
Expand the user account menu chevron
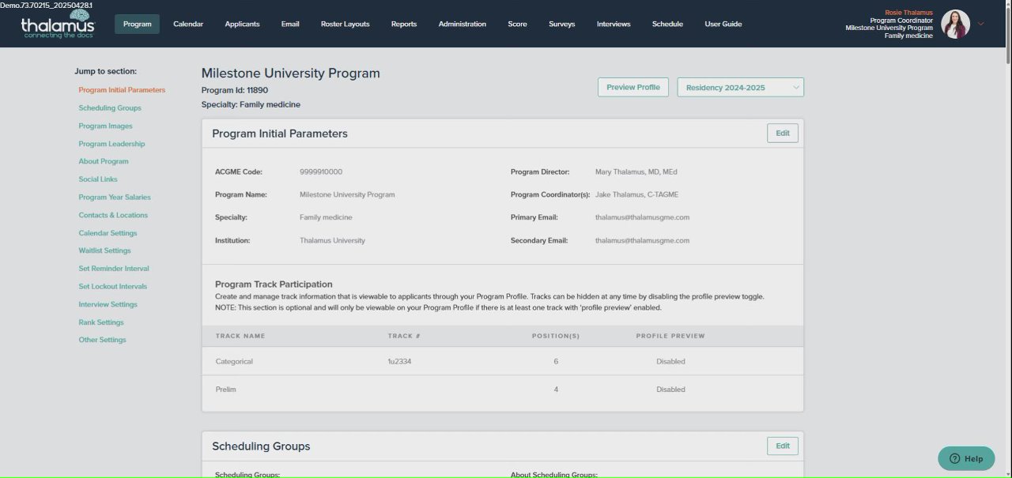981,24
